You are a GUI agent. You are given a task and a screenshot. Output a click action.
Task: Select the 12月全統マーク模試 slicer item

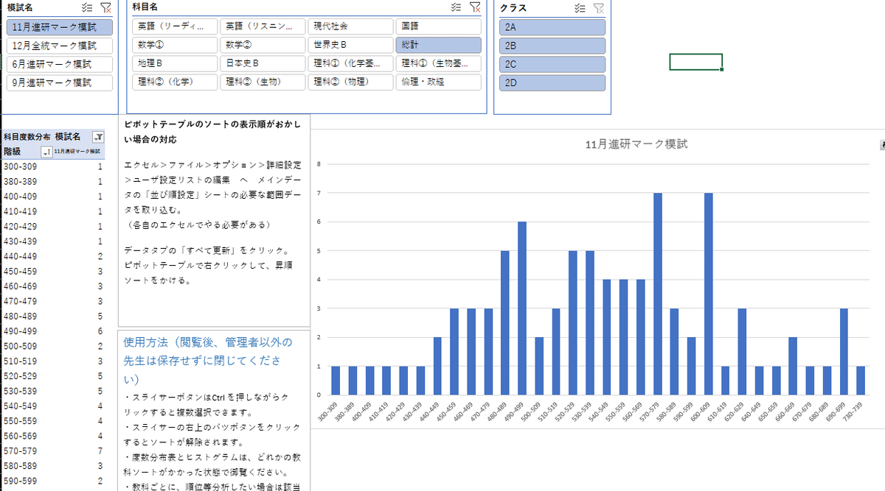[58, 44]
